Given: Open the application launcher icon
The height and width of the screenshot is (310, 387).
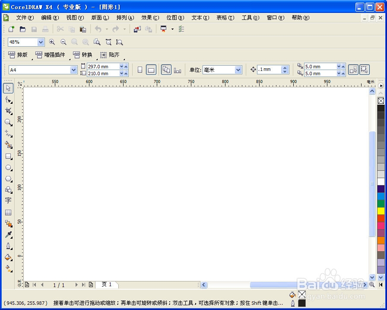Looking at the screenshot, I should tap(163, 29).
